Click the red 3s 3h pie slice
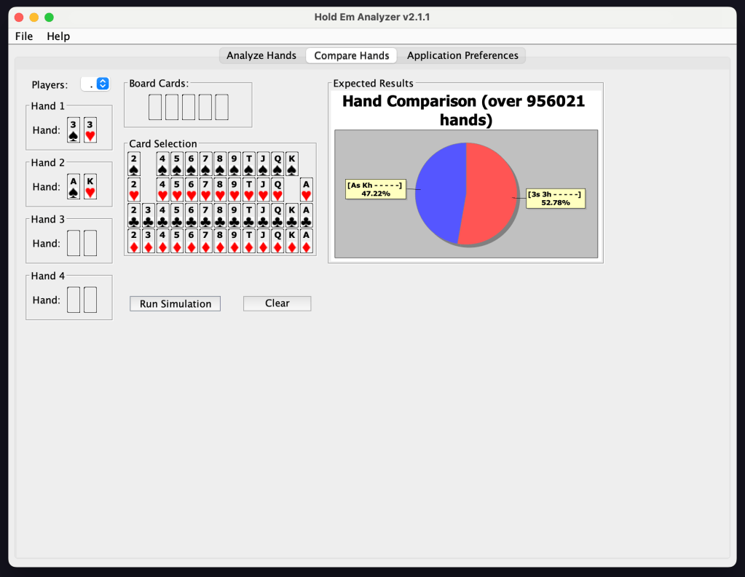Viewport: 745px width, 577px height. click(x=488, y=193)
